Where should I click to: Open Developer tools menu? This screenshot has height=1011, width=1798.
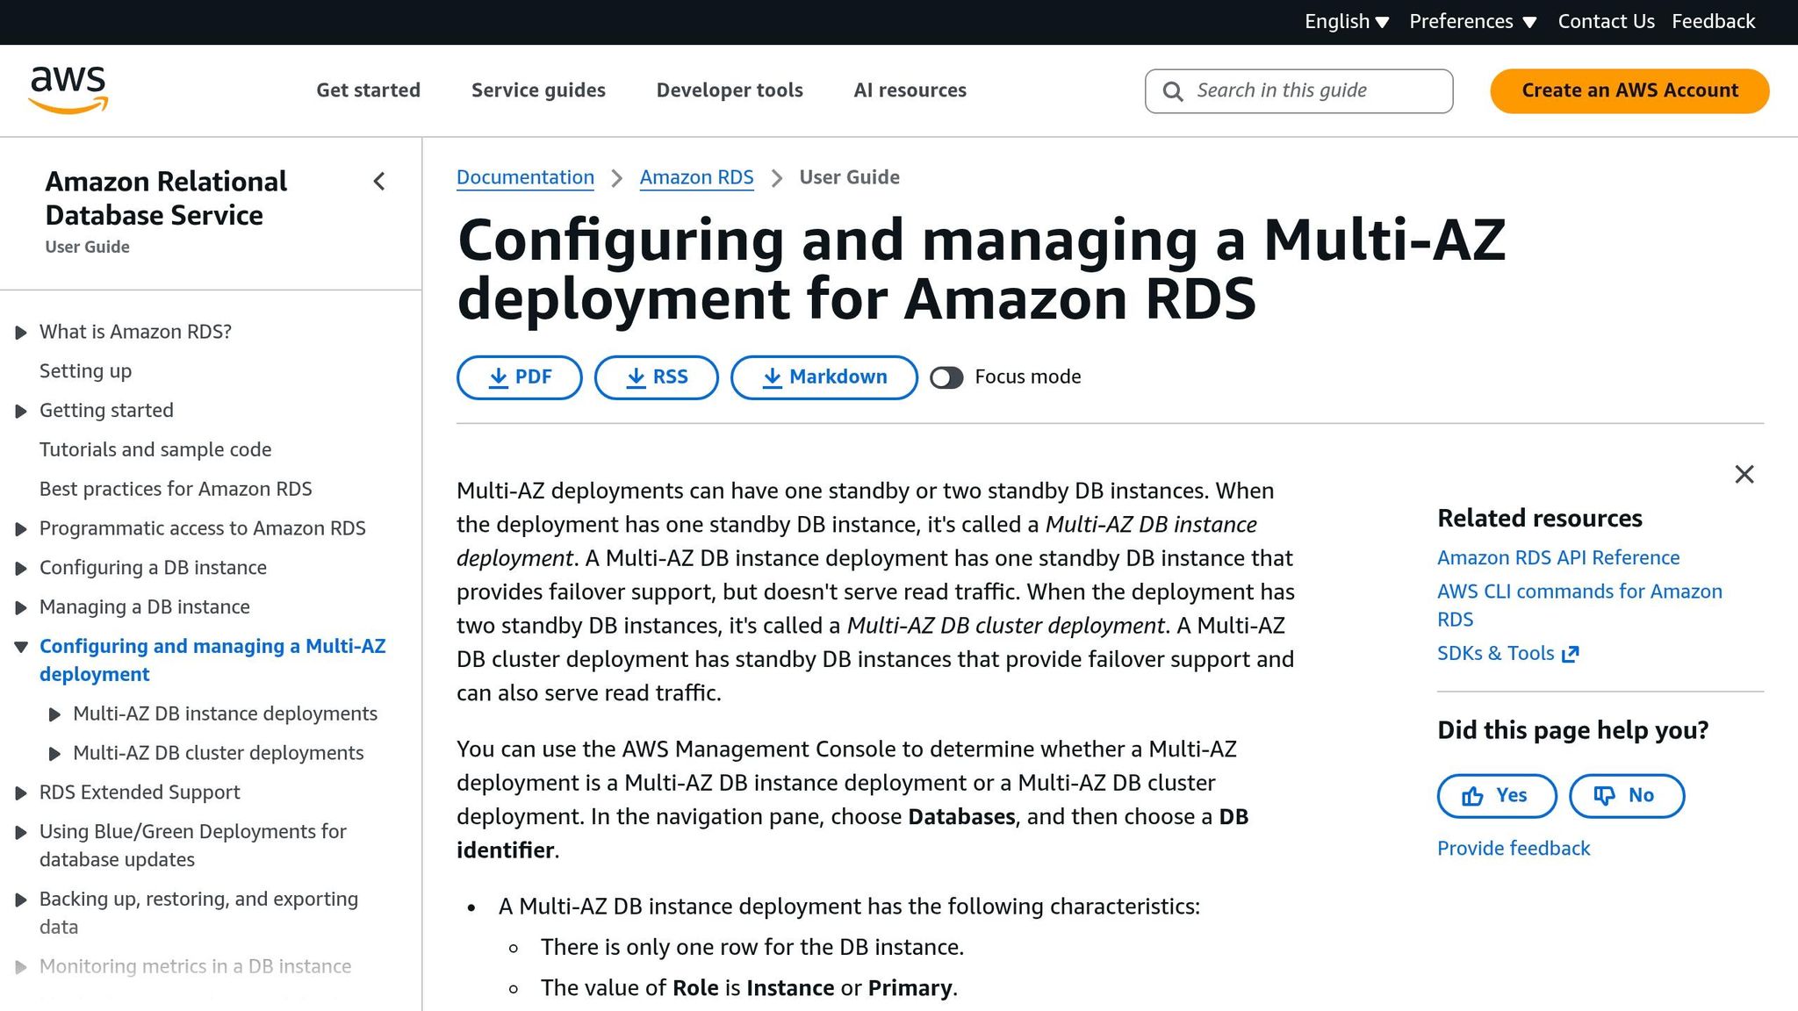(730, 90)
